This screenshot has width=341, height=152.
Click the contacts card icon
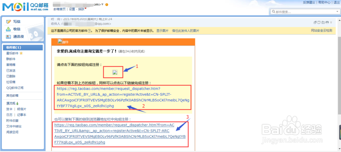[9, 37]
